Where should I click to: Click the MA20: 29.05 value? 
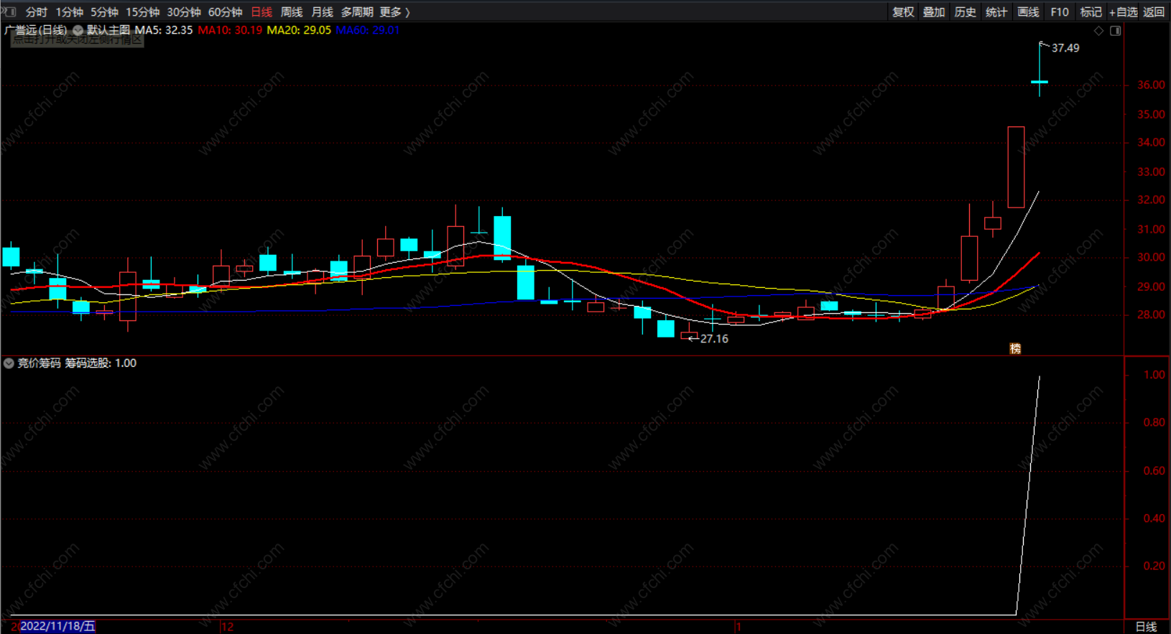pos(299,30)
